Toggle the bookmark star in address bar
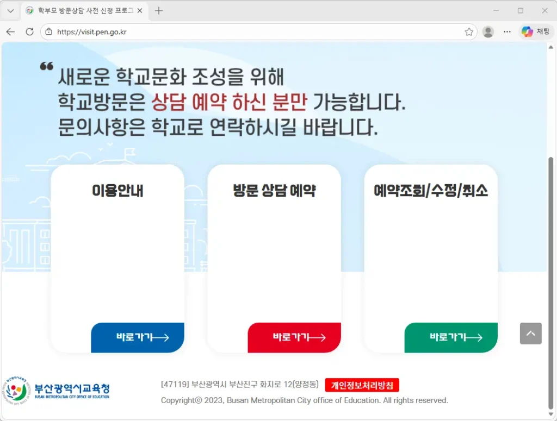Viewport: 557px width, 421px height. click(x=469, y=32)
